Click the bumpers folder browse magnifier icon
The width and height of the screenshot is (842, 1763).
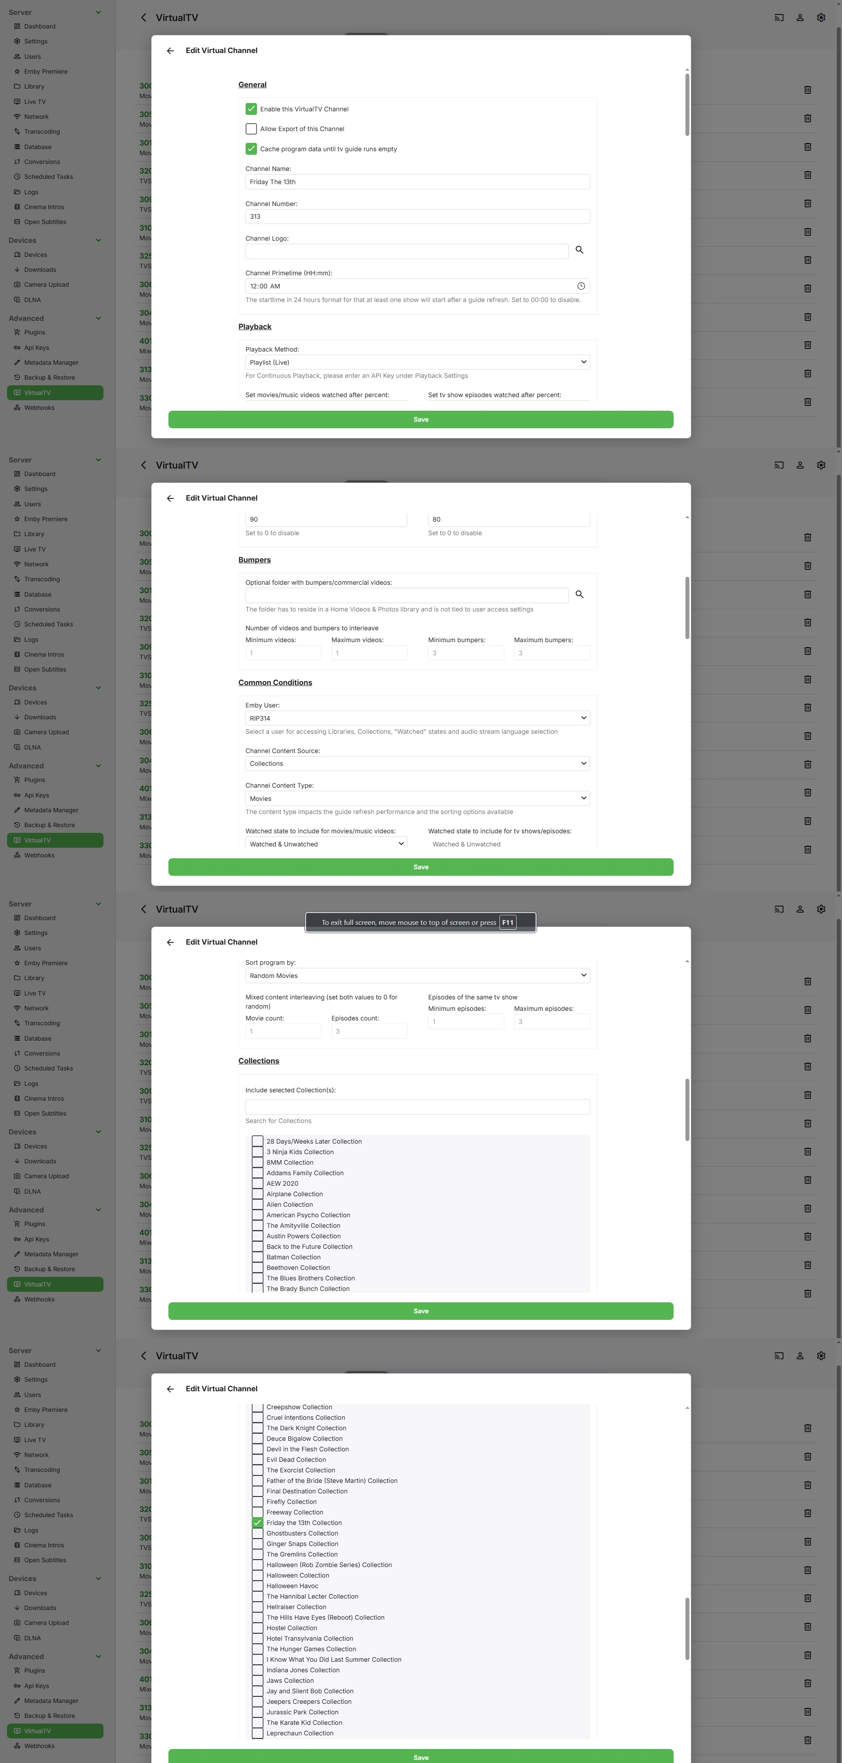[x=579, y=595]
